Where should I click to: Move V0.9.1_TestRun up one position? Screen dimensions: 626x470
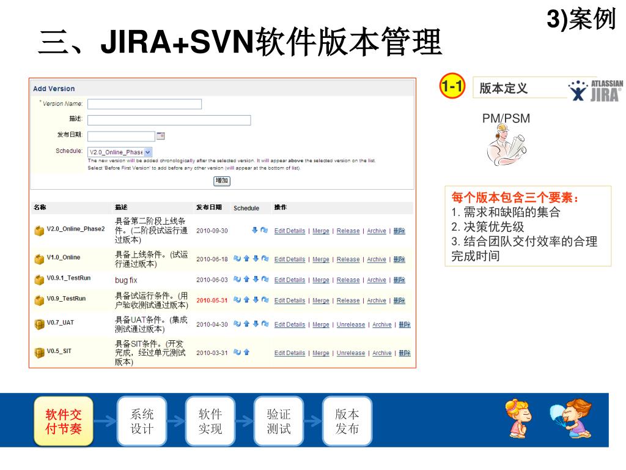point(246,279)
